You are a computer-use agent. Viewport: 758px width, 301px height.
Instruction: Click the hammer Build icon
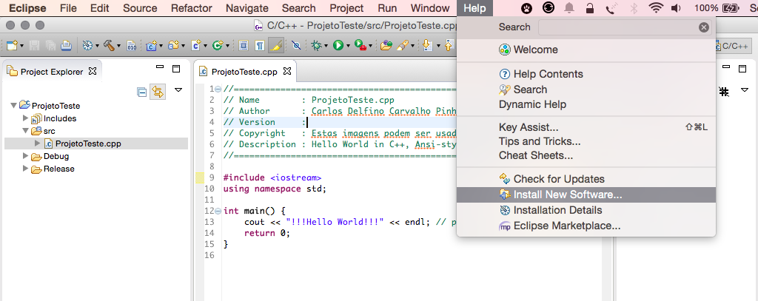pos(108,45)
